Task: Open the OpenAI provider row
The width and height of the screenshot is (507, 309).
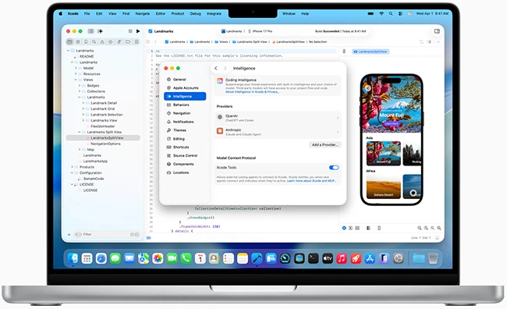Action: point(278,118)
